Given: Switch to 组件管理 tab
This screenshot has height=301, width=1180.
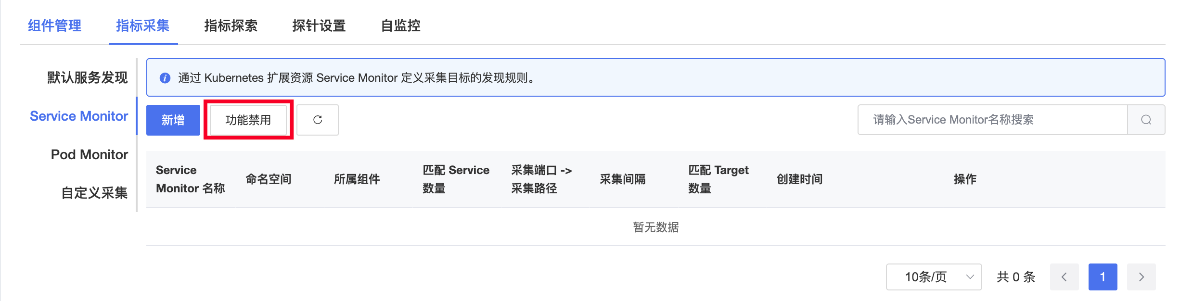Looking at the screenshot, I should coord(54,25).
